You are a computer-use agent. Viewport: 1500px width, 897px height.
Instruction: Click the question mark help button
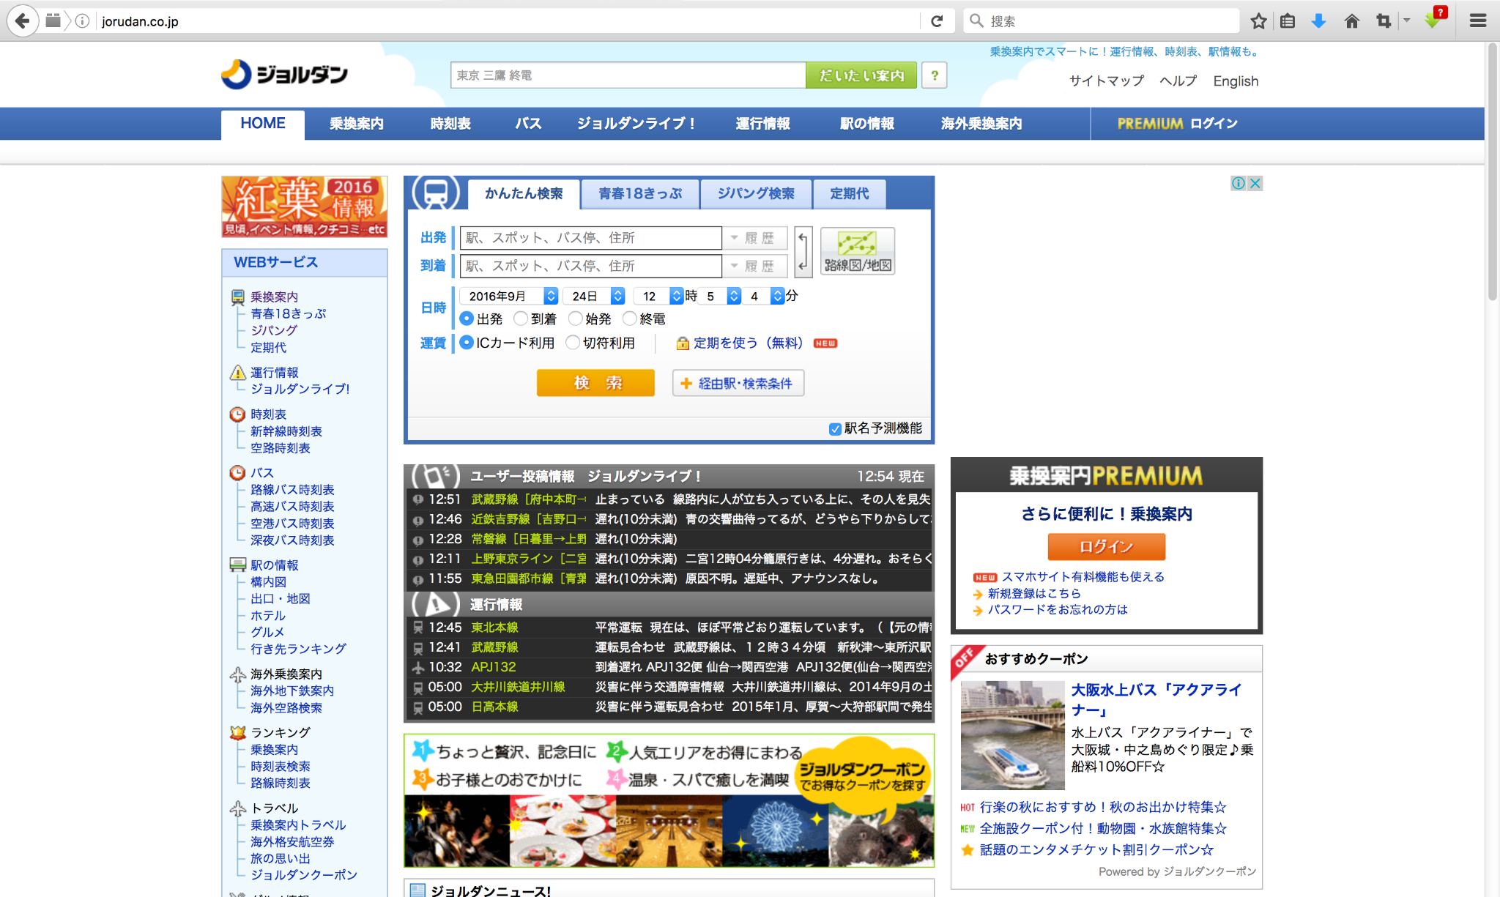tap(935, 75)
